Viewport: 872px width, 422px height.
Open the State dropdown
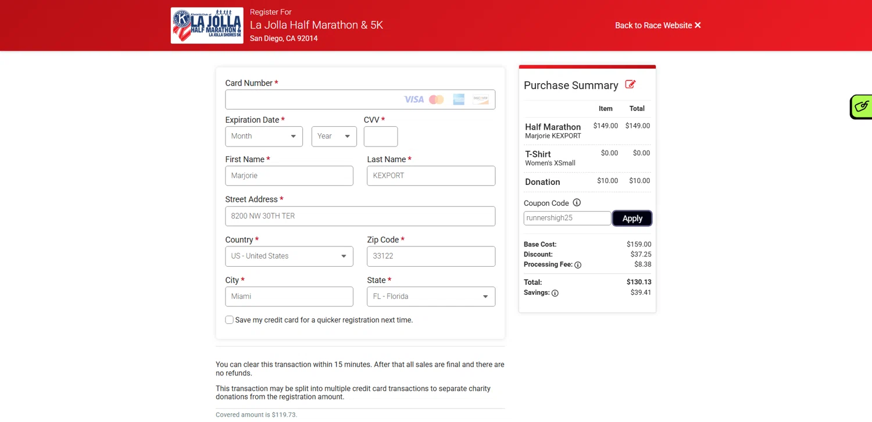click(x=431, y=296)
